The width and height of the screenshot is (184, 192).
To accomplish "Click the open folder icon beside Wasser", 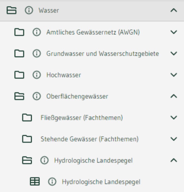I will coord(11,11).
